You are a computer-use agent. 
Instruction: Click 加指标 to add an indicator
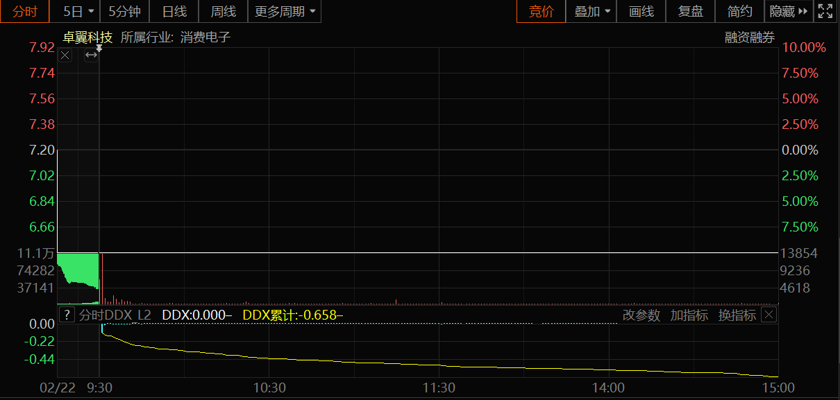coord(689,315)
